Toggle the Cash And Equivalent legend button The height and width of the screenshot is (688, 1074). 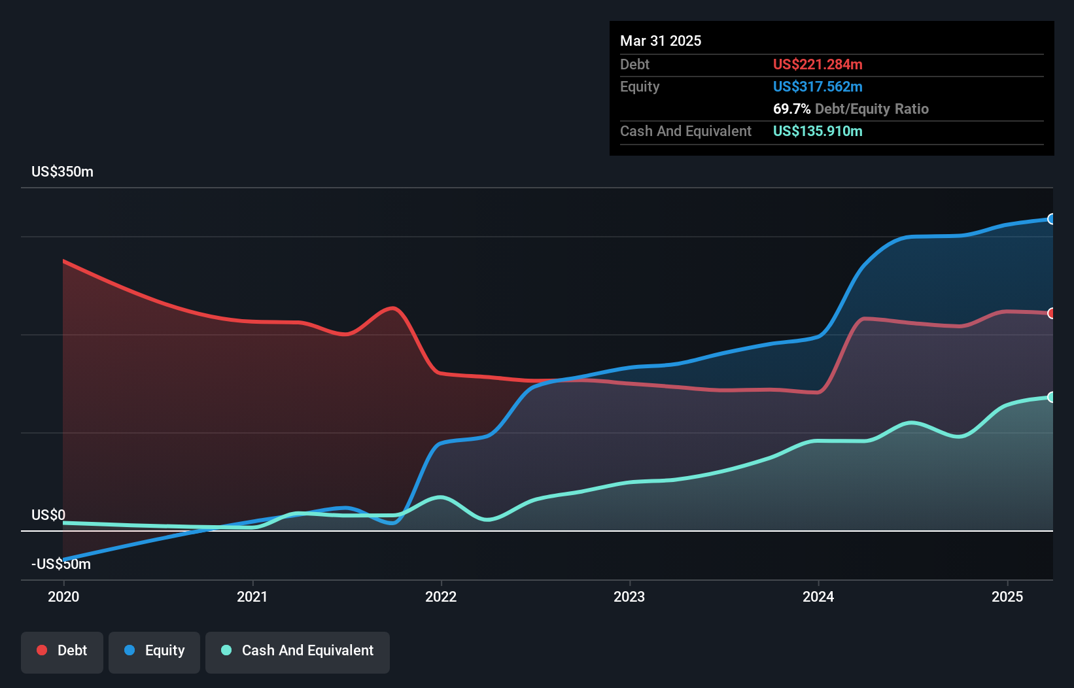click(x=298, y=652)
